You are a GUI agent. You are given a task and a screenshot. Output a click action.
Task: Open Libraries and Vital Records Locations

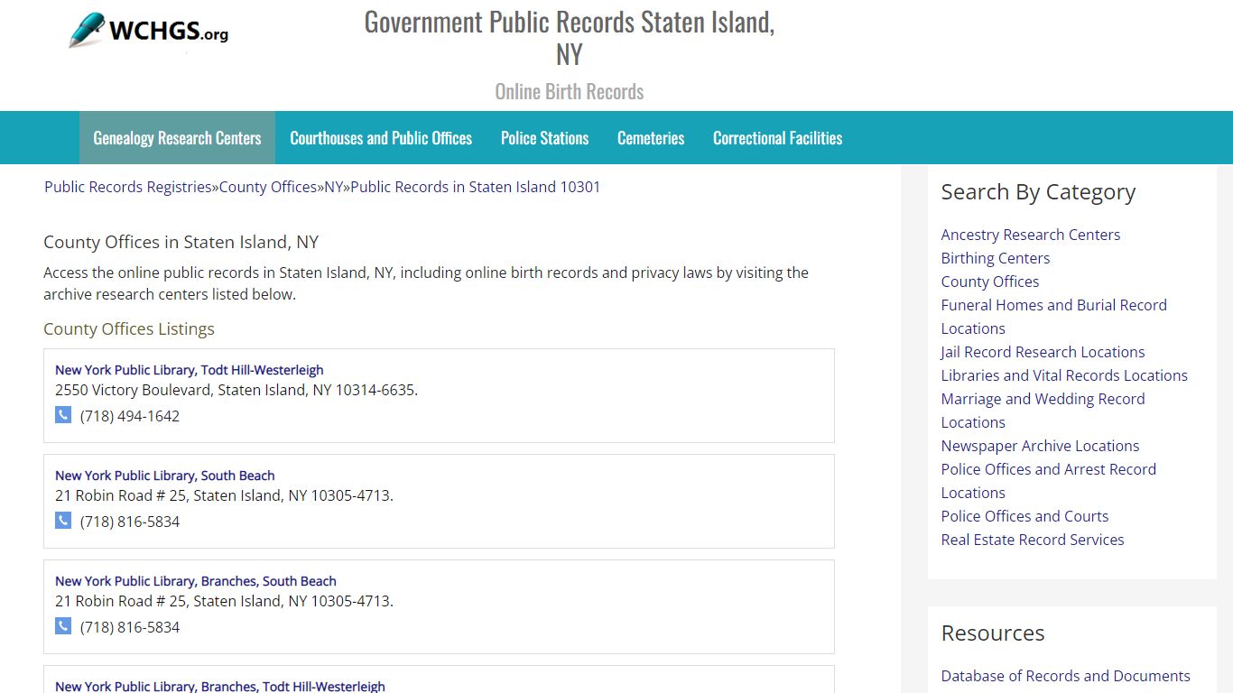pos(1064,375)
